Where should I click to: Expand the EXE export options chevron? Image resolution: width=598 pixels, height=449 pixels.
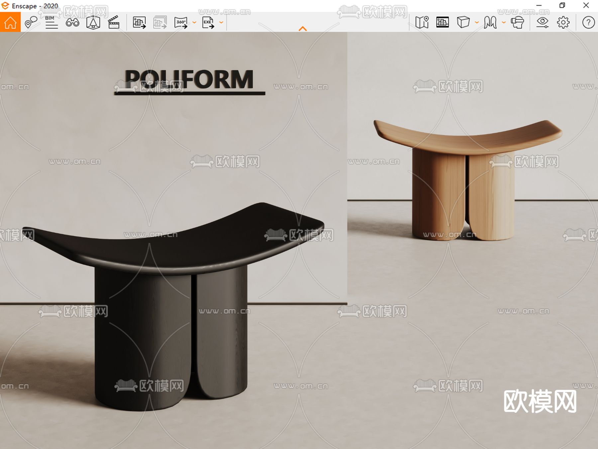point(221,23)
